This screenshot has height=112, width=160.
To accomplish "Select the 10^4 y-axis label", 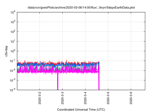I will click(13, 12).
